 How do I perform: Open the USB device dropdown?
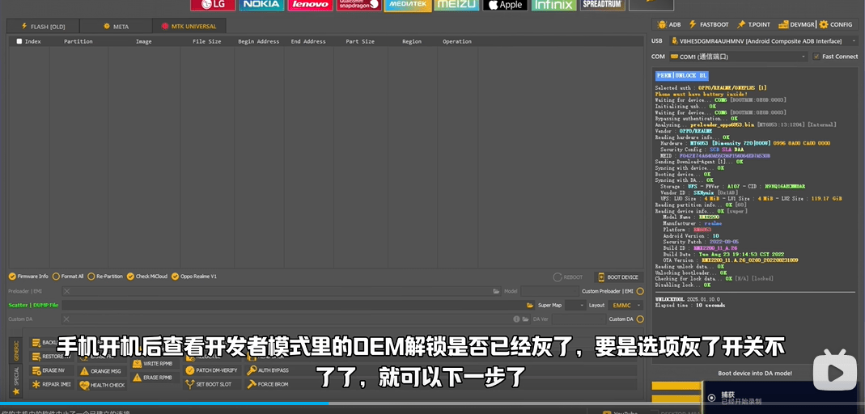(x=764, y=40)
